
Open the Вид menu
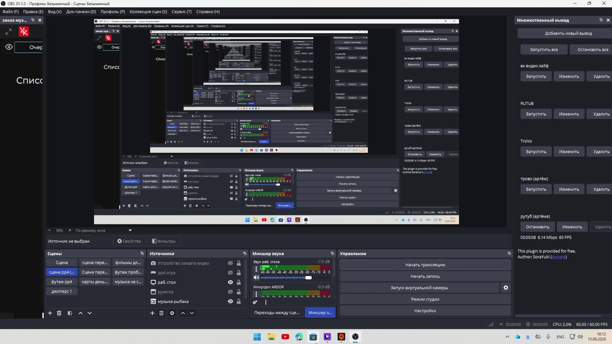[x=55, y=11]
